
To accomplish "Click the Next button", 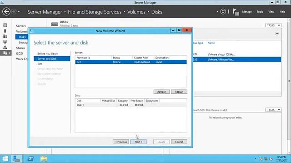I will point(138,142).
